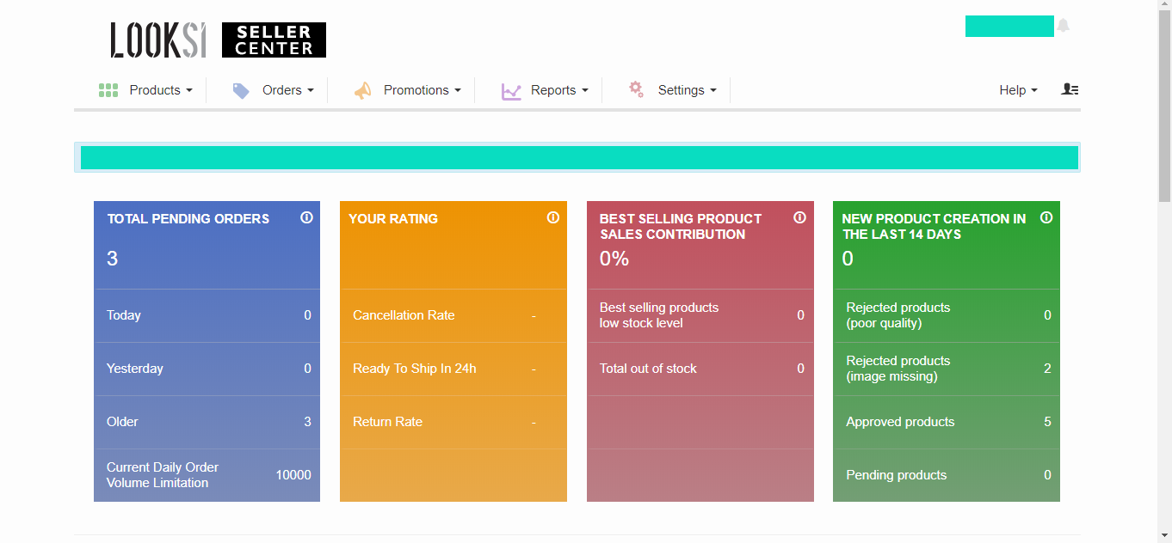Click New Product Creation in Last 14 Days heading

click(x=934, y=227)
